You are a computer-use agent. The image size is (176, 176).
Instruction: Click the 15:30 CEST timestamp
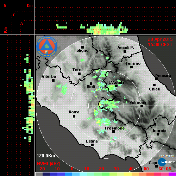point(160,45)
